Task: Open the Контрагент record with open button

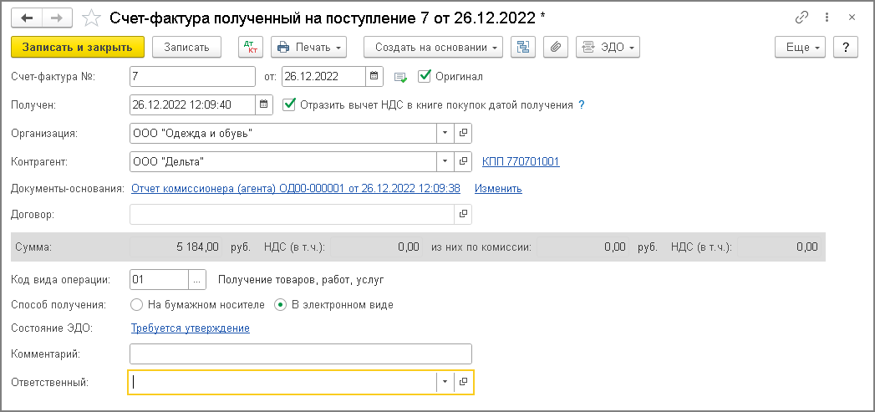Action: tap(463, 161)
